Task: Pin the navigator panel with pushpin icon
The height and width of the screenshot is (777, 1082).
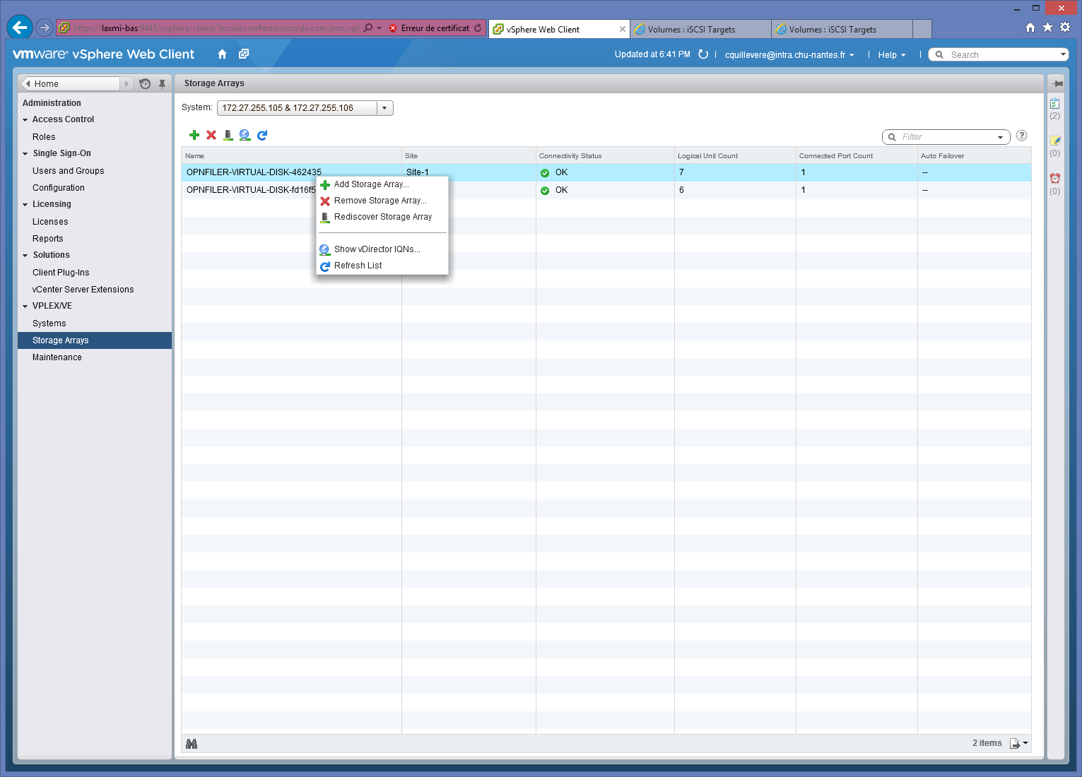Action: [x=162, y=84]
